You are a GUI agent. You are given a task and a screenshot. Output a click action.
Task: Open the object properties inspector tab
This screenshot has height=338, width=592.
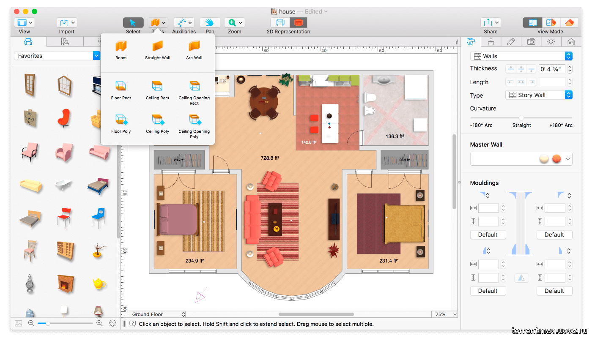pyautogui.click(x=471, y=41)
